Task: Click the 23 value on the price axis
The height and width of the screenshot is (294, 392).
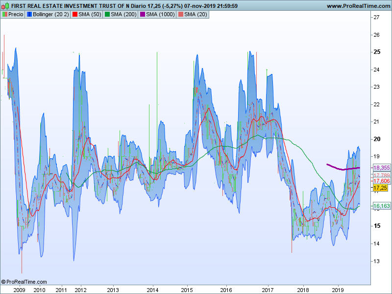Action: click(376, 87)
